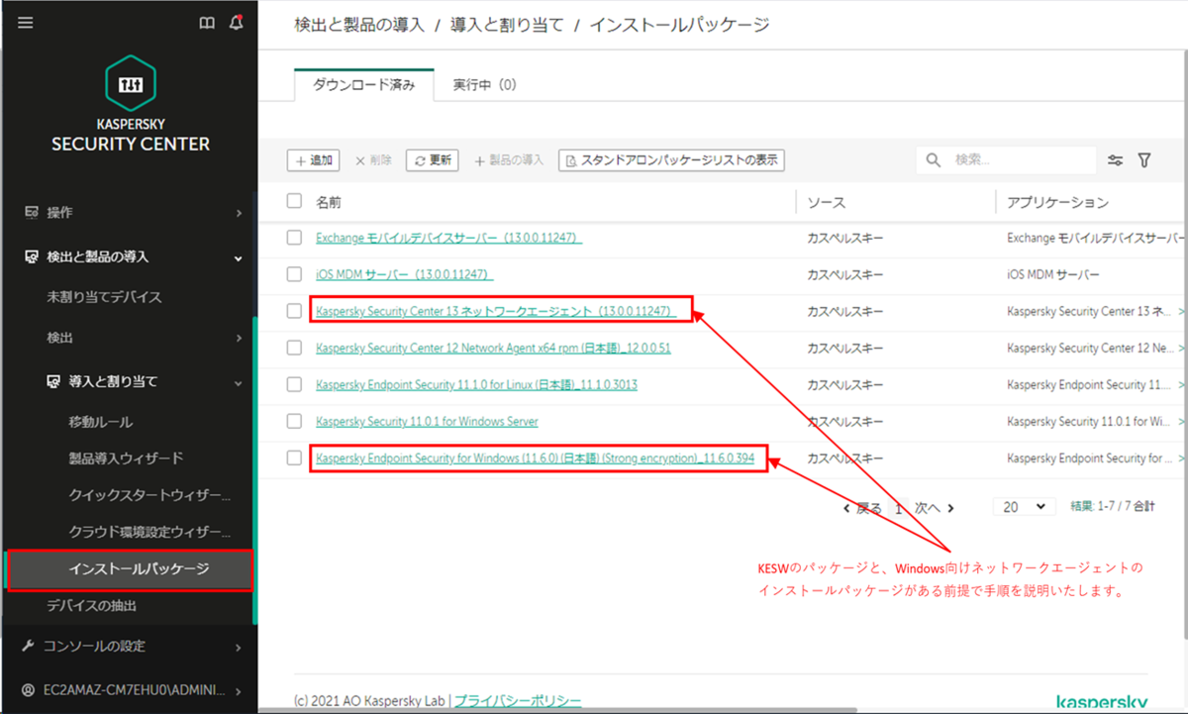Open the column settings icon beside search
1188x714 pixels.
[1115, 158]
